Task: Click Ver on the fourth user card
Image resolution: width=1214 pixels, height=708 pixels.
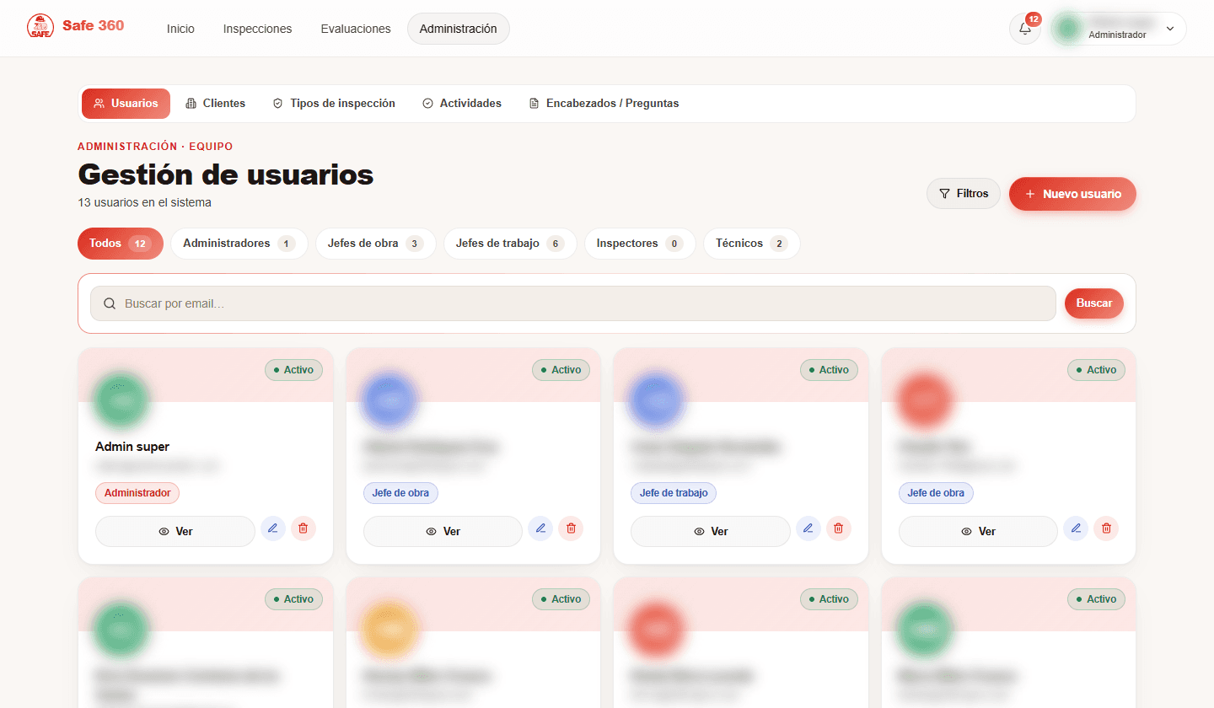Action: [x=978, y=532]
